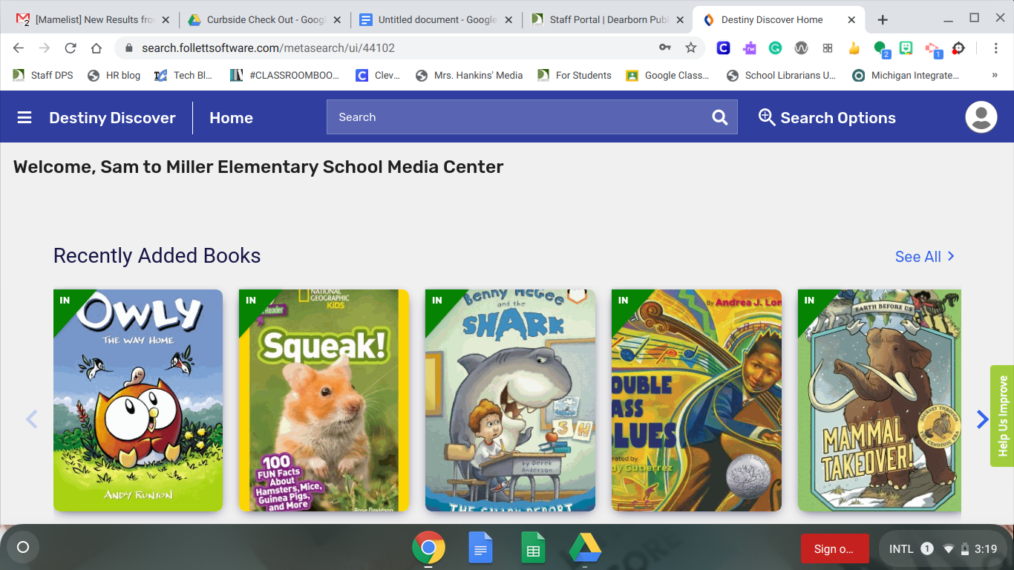Open the saved passwords key icon
1014x570 pixels.
(x=665, y=47)
